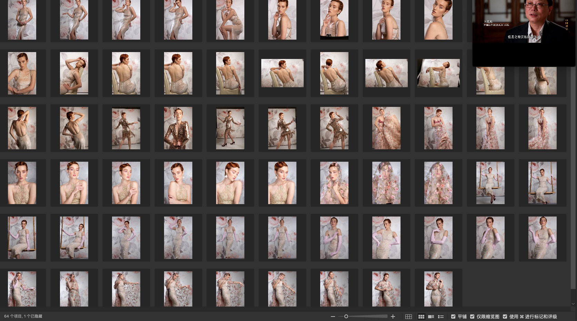
Task: Switch to the list view icon
Action: click(x=441, y=317)
